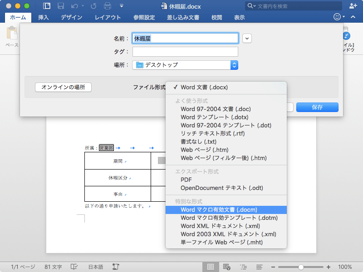The image size is (363, 272).
Task: Choose Word 97-2004 テンプレート (.dot)
Action: pyautogui.click(x=226, y=126)
